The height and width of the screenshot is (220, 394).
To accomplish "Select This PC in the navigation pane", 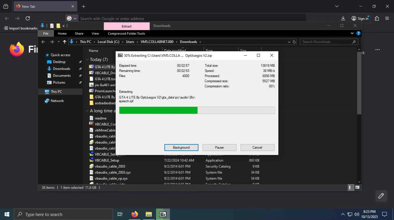I will pyautogui.click(x=60, y=92).
